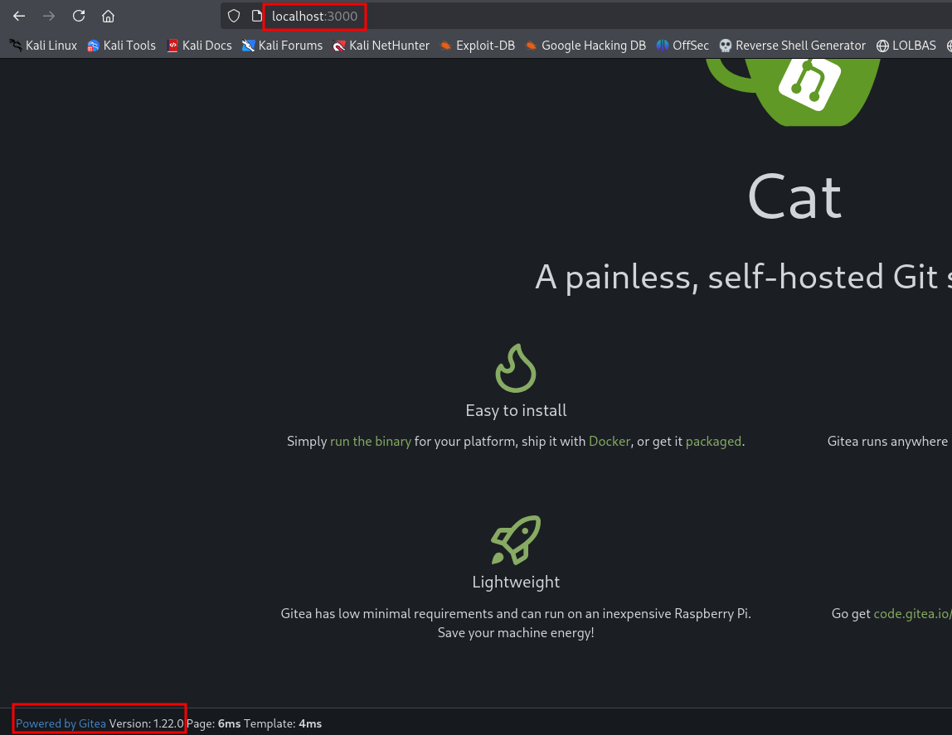
Task: Open the Exploit-DB bookmark
Action: (477, 46)
